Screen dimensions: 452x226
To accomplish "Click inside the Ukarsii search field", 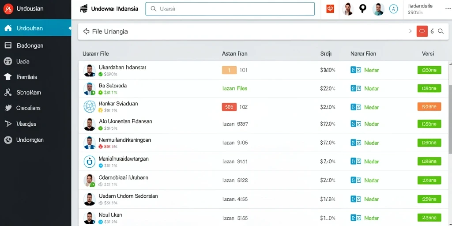I will point(230,9).
